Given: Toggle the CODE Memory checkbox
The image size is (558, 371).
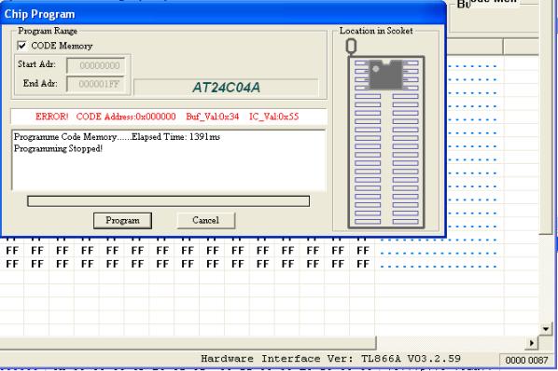Looking at the screenshot, I should (x=22, y=46).
